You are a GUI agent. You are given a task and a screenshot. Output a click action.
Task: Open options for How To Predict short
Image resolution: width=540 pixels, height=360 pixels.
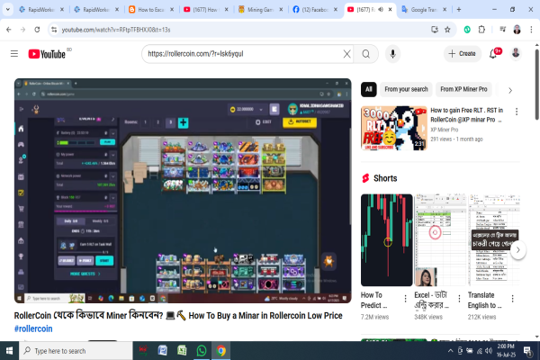tap(405, 299)
